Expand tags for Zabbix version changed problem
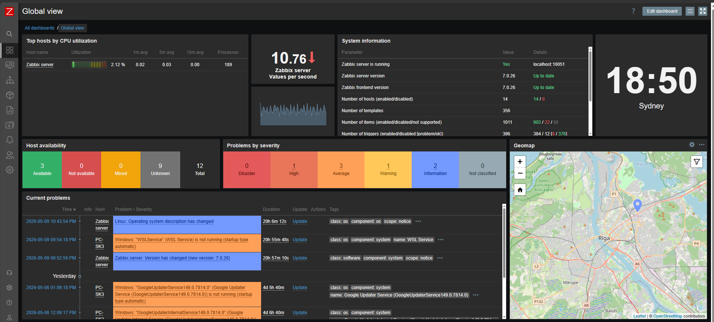Viewport: 714px width, 322px height. (x=440, y=258)
